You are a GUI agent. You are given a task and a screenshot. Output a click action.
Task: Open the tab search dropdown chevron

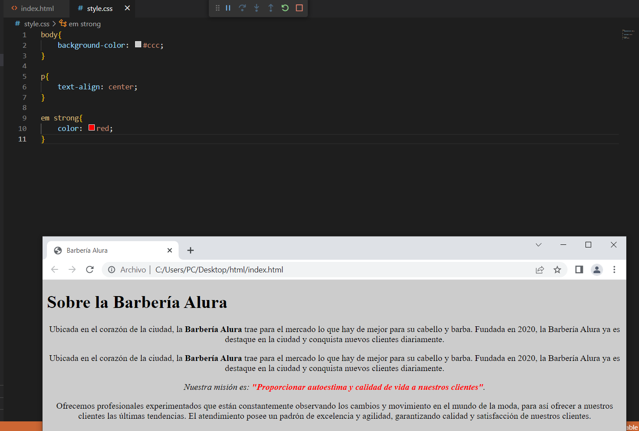coord(539,244)
